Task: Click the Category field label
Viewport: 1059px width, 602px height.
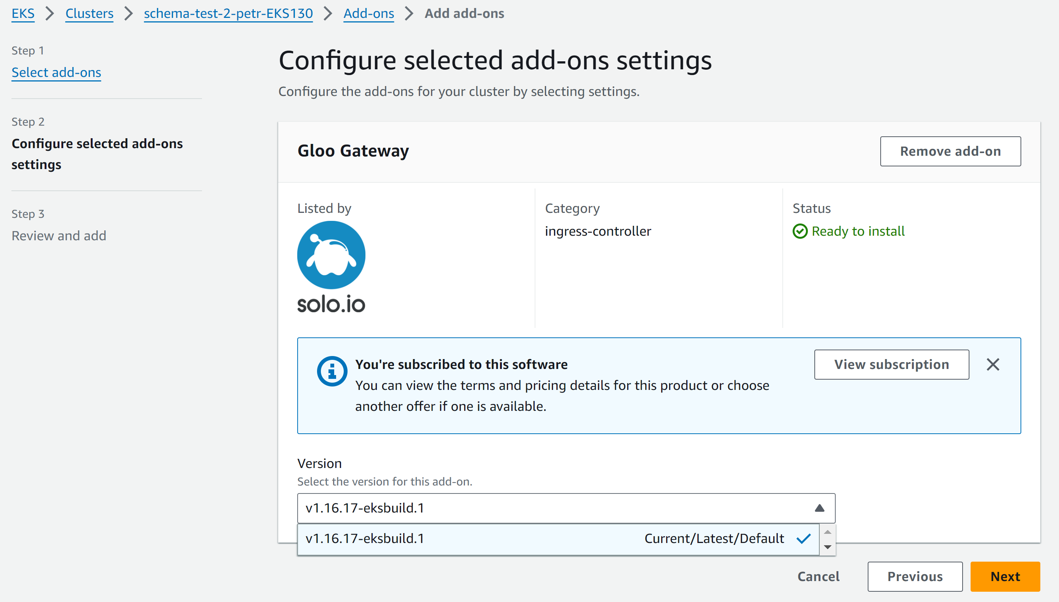Action: [x=572, y=208]
